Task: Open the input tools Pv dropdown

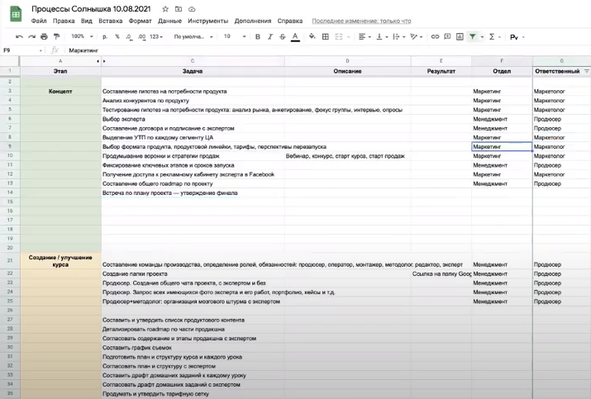Action: click(517, 37)
